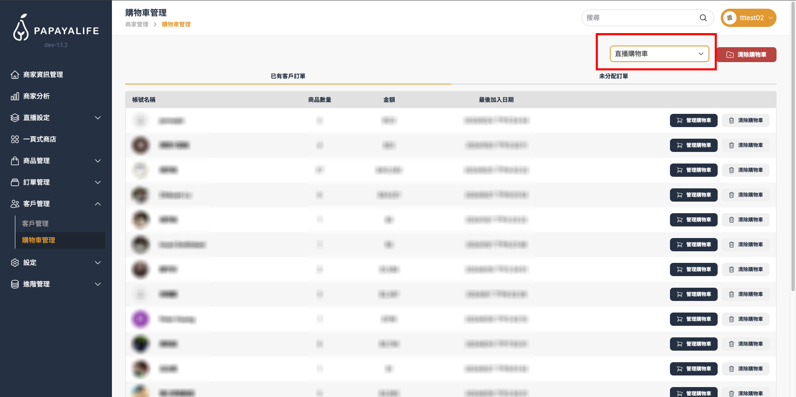Expand the 直播設定 sidebar menu
Viewport: 796px width, 397px height.
click(x=98, y=118)
